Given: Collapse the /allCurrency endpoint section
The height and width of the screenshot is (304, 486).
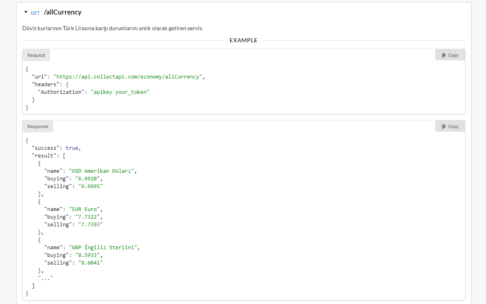Looking at the screenshot, I should pyautogui.click(x=26, y=12).
